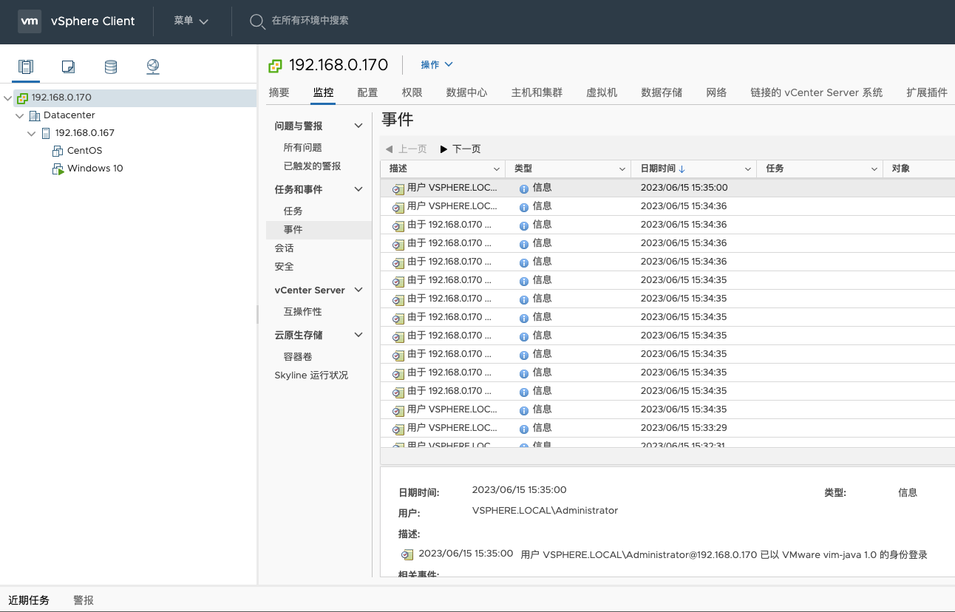Open the VMs and Templates inventory icon

[x=68, y=67]
